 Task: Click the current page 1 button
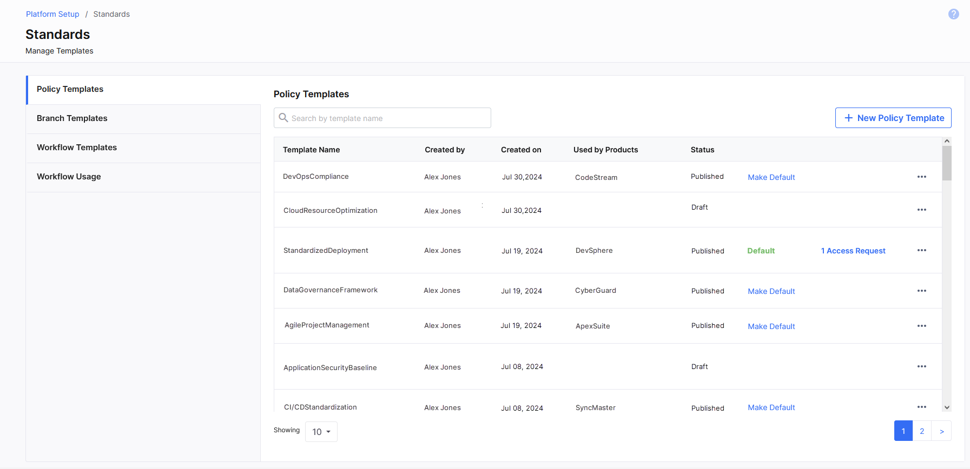(x=903, y=431)
